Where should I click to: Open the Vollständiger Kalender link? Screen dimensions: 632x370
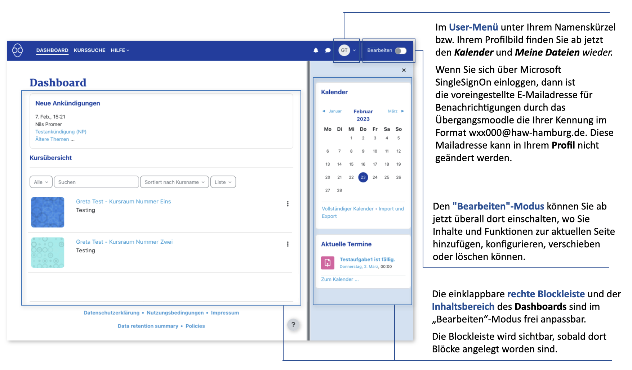(x=347, y=209)
